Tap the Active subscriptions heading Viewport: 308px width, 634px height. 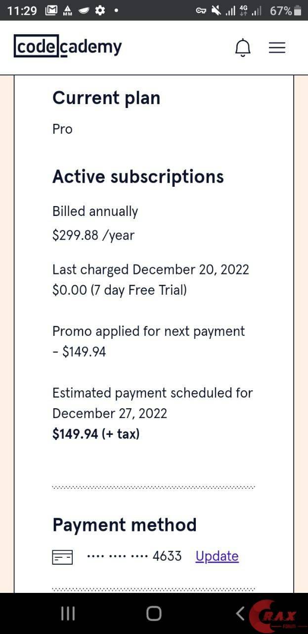(x=138, y=177)
